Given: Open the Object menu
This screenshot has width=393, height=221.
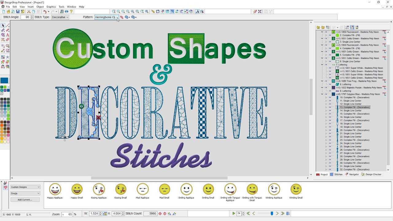Looking at the screenshot, I should pyautogui.click(x=40, y=6).
